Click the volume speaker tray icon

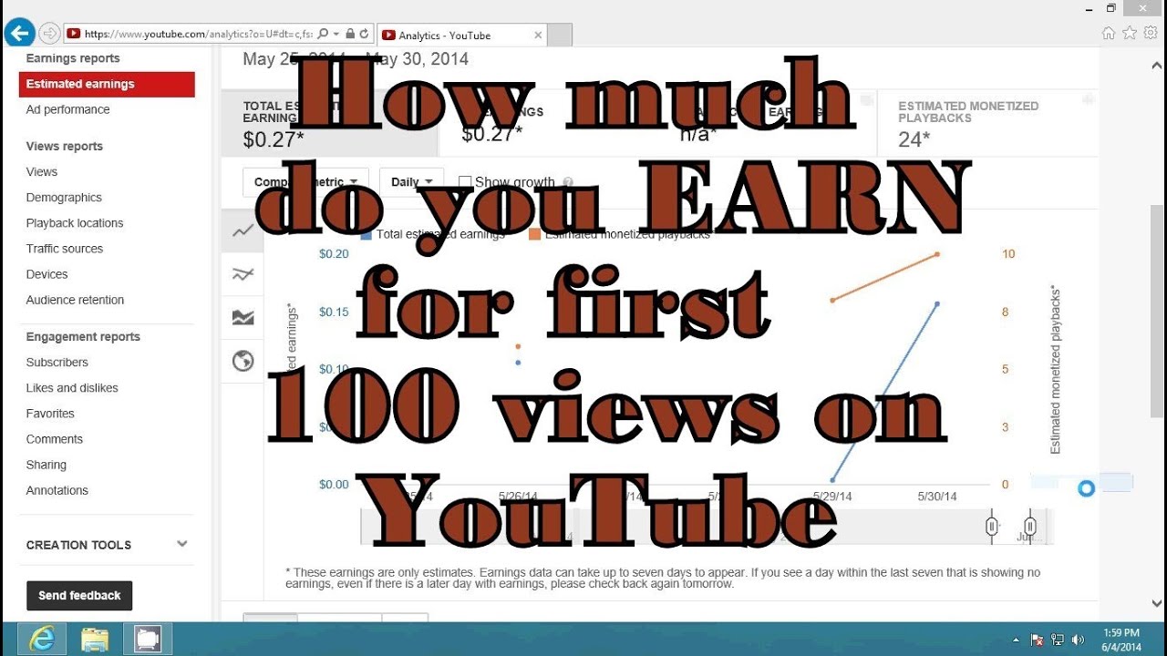point(1079,640)
